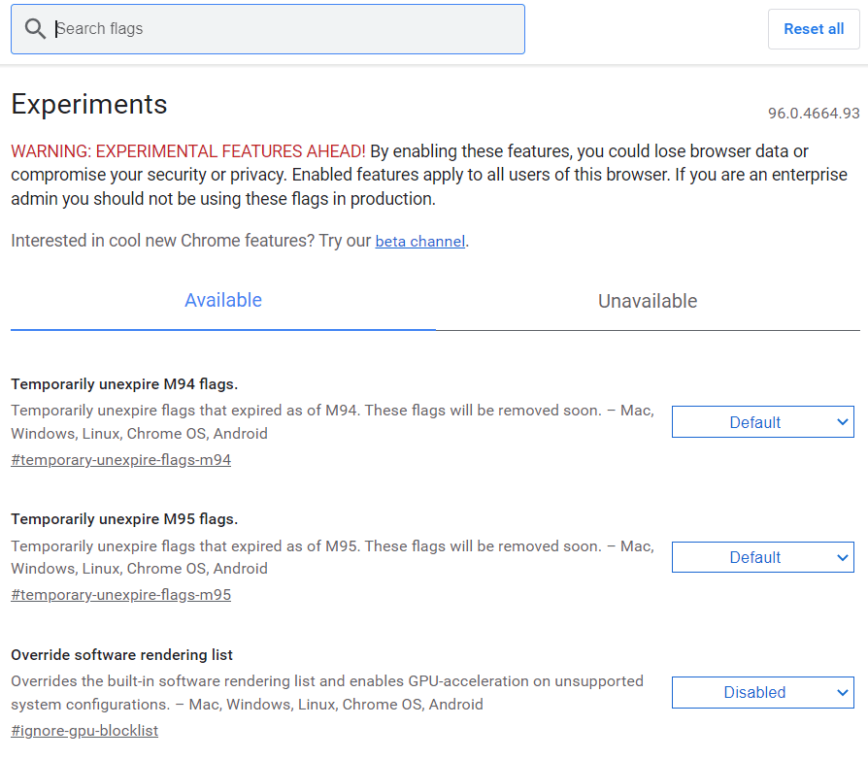This screenshot has height=759, width=868.
Task: Follow the #temporary-unexpire-flags-m95 anchor link
Action: [121, 595]
